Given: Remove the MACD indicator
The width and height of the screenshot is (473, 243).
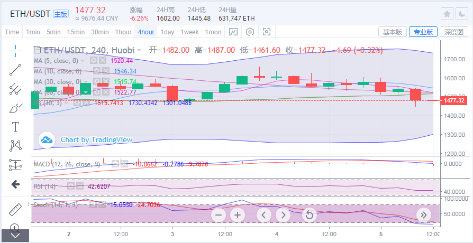Looking at the screenshot, I should point(124,164).
